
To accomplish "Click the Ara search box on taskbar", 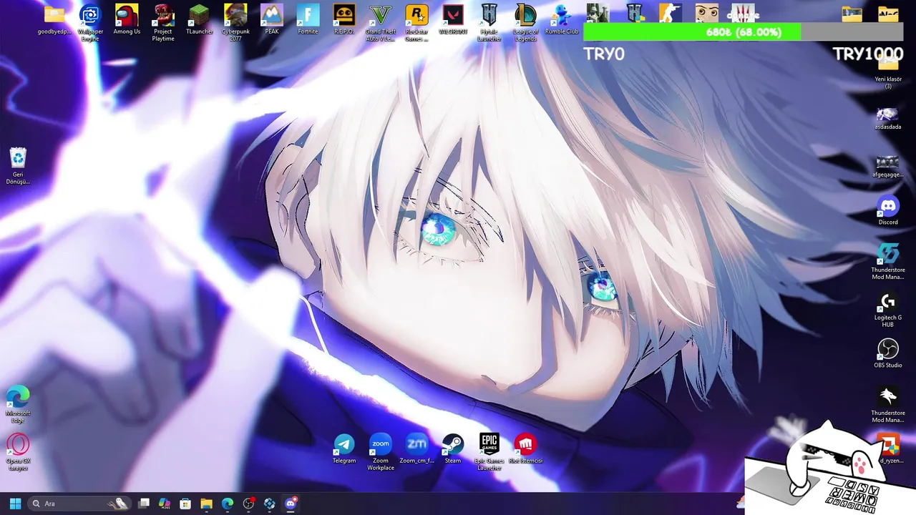I will (79, 504).
